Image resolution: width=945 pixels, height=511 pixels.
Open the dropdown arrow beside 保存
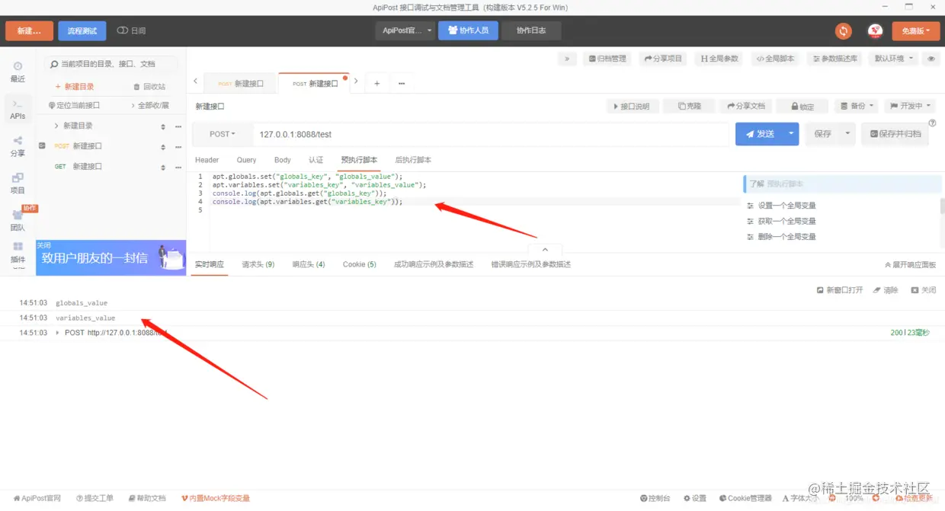[847, 134]
